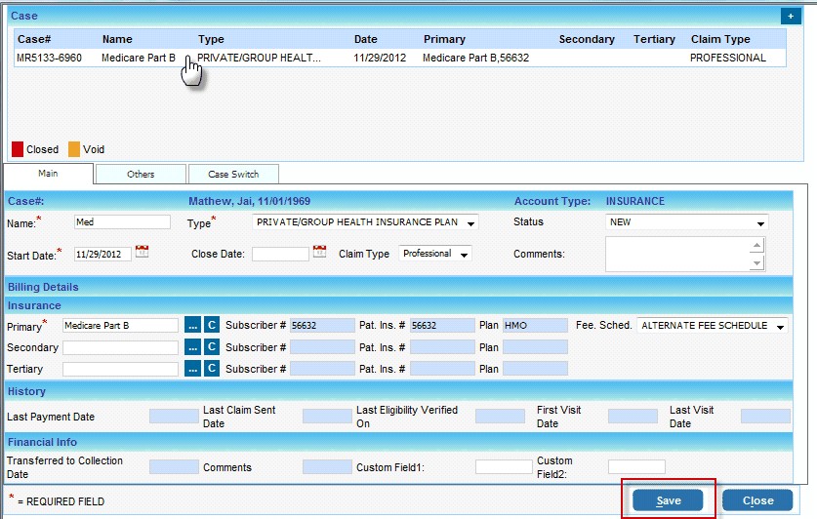Click the C button beside Tertiary insurance
This screenshot has width=817, height=519.
[212, 369]
